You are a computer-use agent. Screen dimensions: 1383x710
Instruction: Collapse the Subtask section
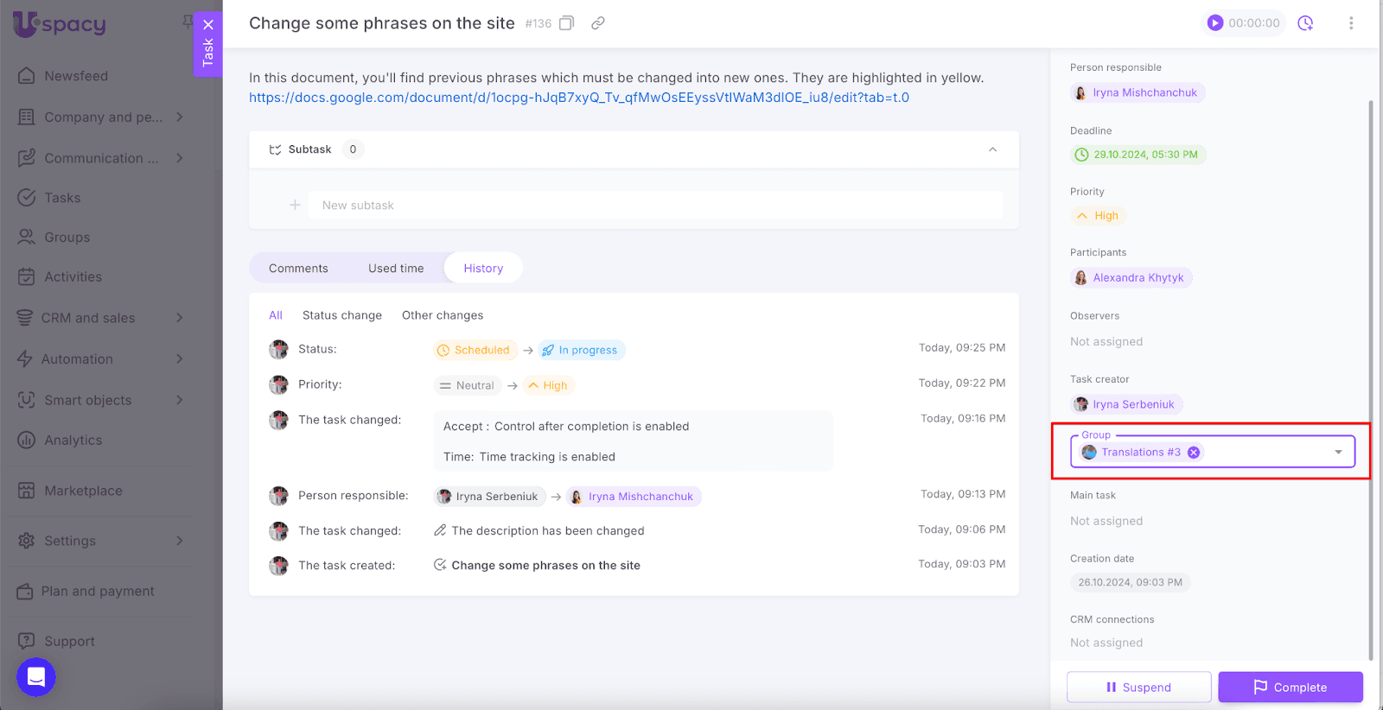pyautogui.click(x=992, y=149)
